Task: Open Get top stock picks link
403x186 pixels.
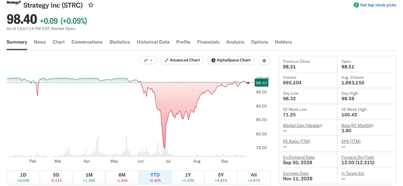Action: pos(378,5)
